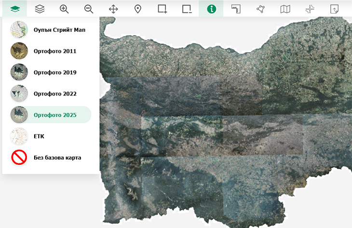Open the measure ruler tool

click(x=236, y=9)
